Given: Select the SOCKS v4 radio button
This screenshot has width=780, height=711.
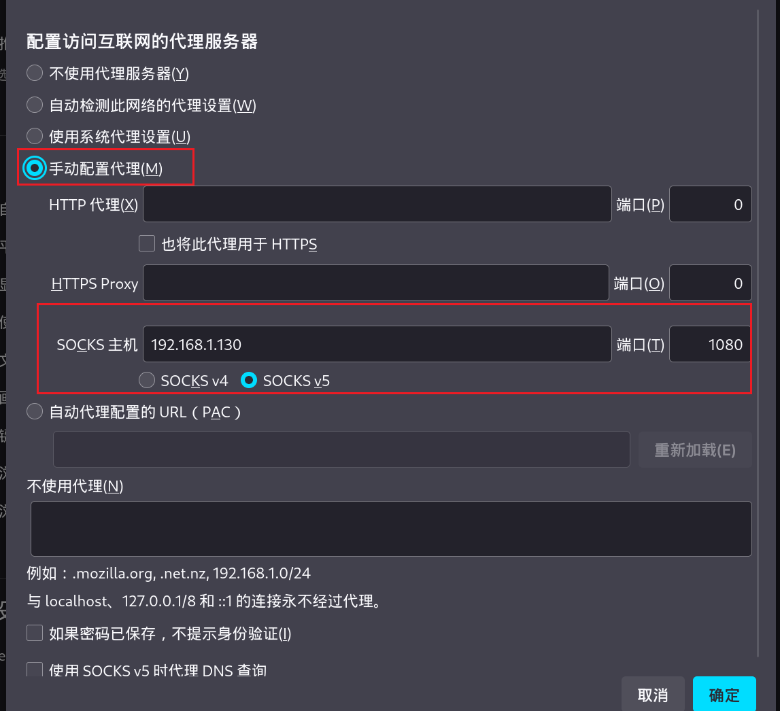Looking at the screenshot, I should pyautogui.click(x=147, y=381).
